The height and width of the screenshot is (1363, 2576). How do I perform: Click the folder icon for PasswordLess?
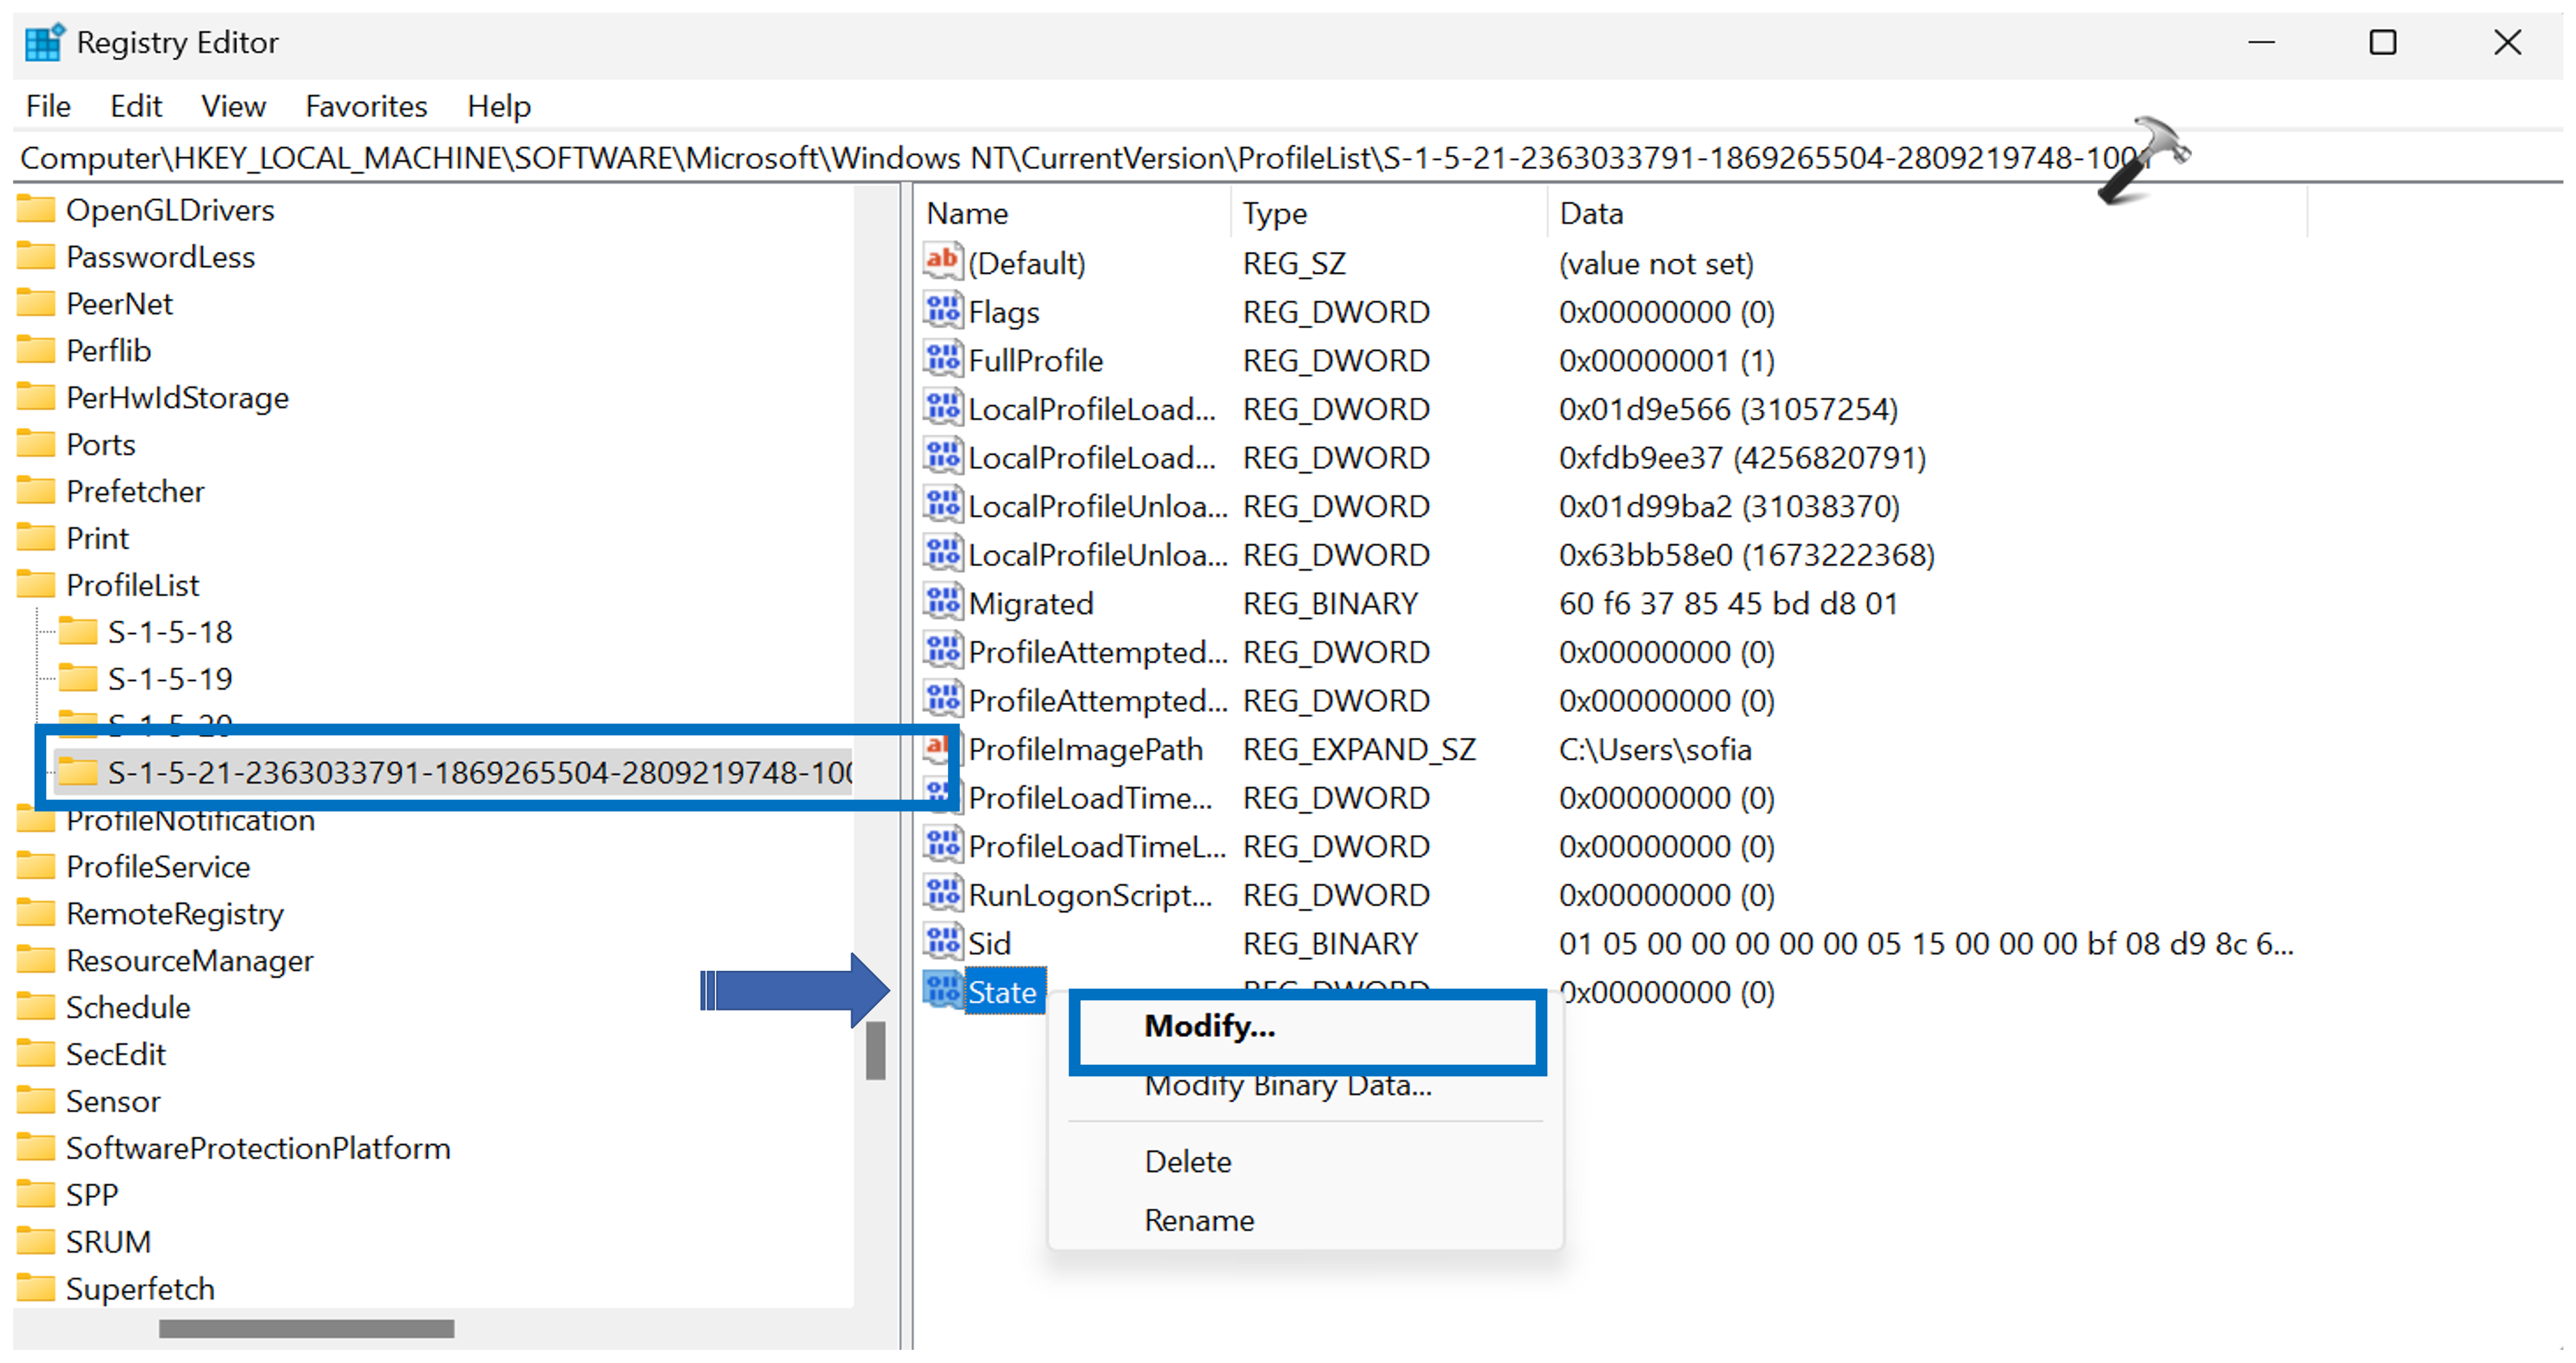(x=37, y=257)
